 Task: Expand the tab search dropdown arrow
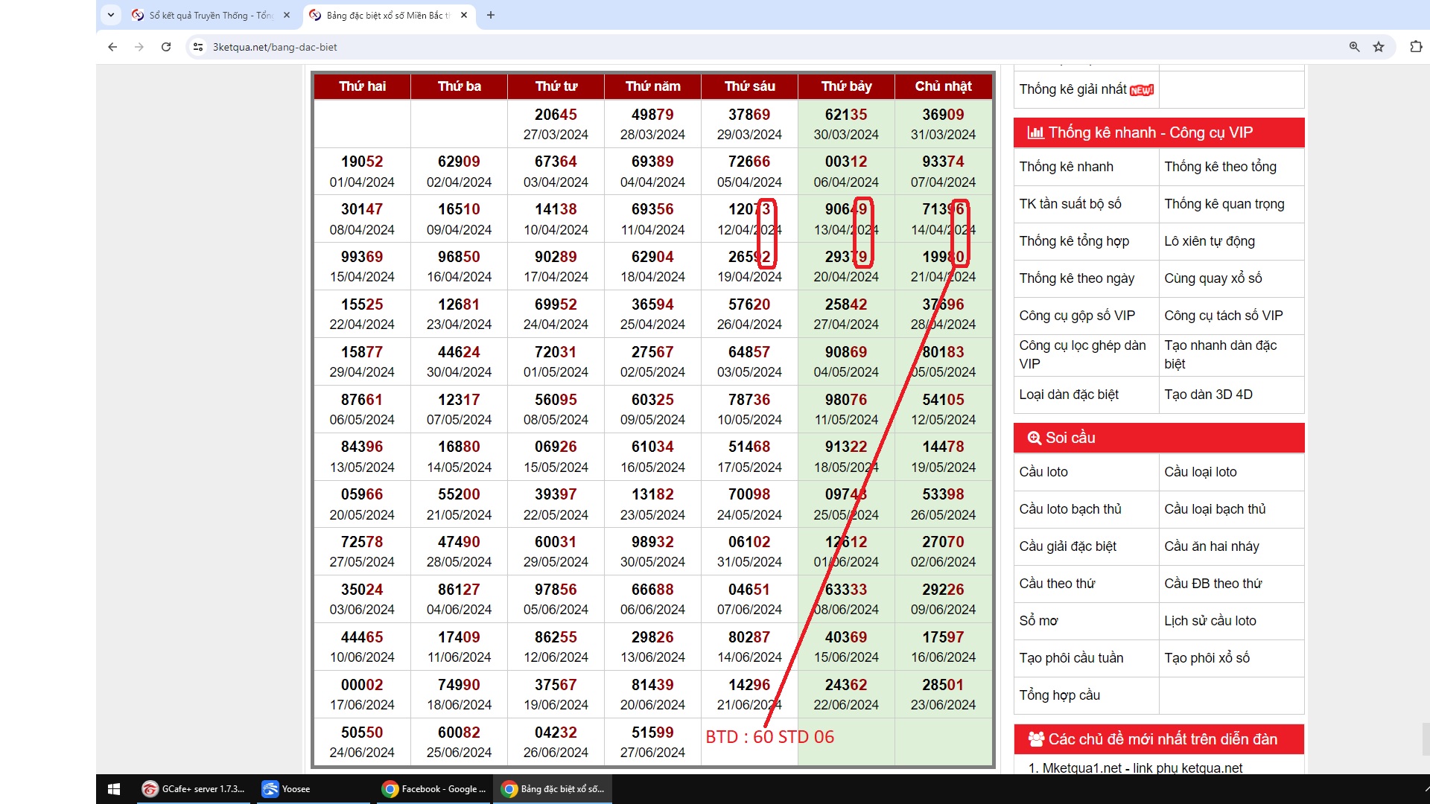coord(111,15)
